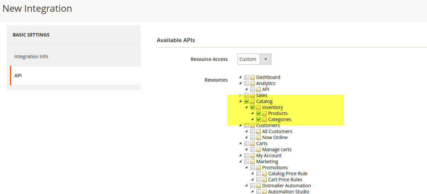427x194 pixels.
Task: Select the Catalog Price Rule resource
Action: (x=287, y=173)
